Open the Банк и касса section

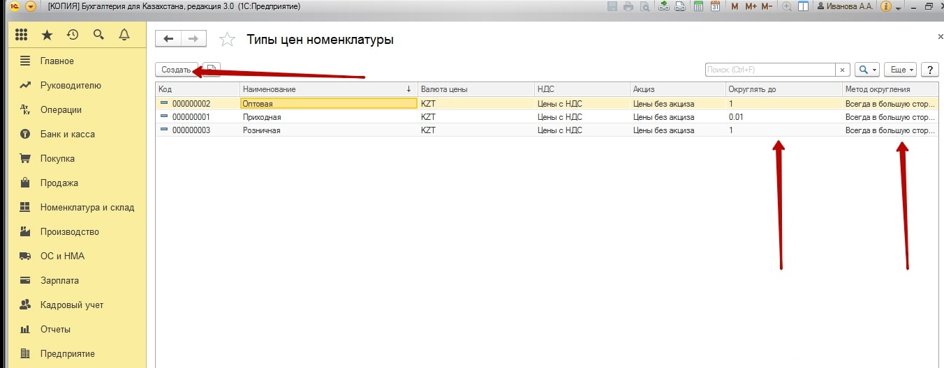(x=67, y=134)
